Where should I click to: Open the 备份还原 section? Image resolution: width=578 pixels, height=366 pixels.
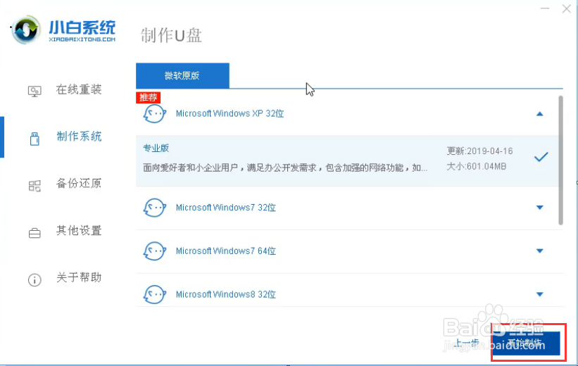(79, 183)
